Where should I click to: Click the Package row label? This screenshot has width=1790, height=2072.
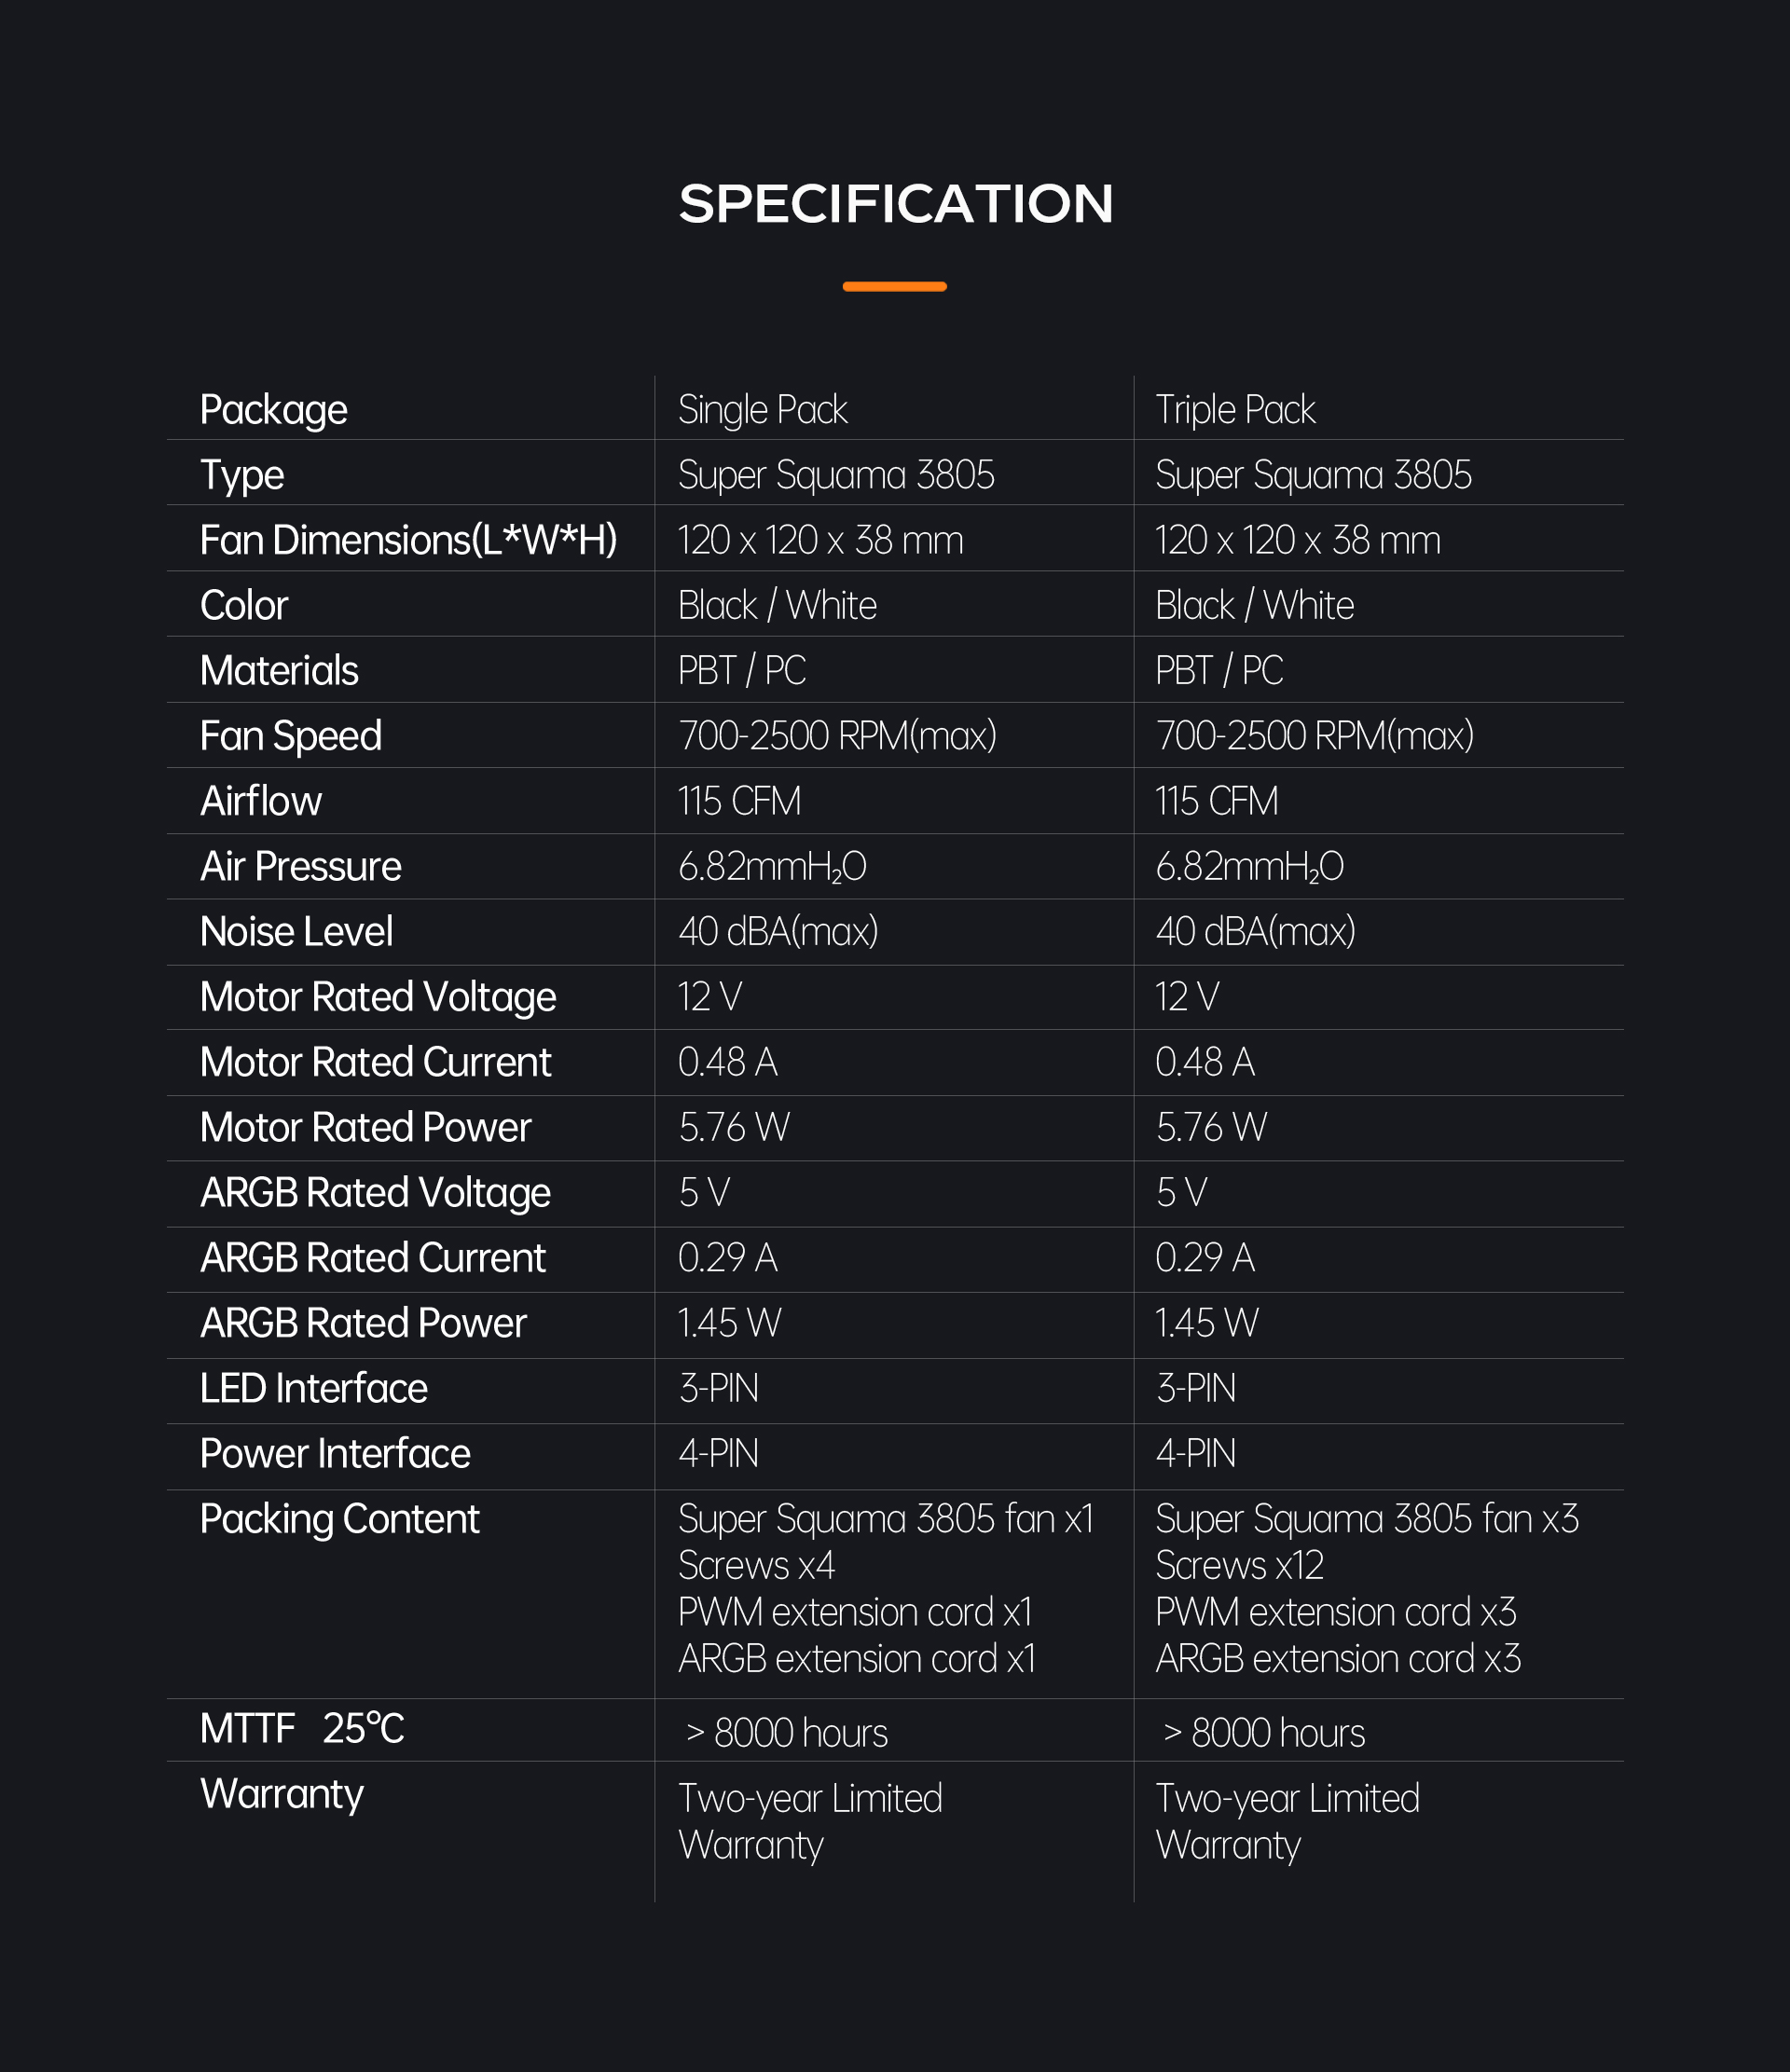(x=273, y=410)
